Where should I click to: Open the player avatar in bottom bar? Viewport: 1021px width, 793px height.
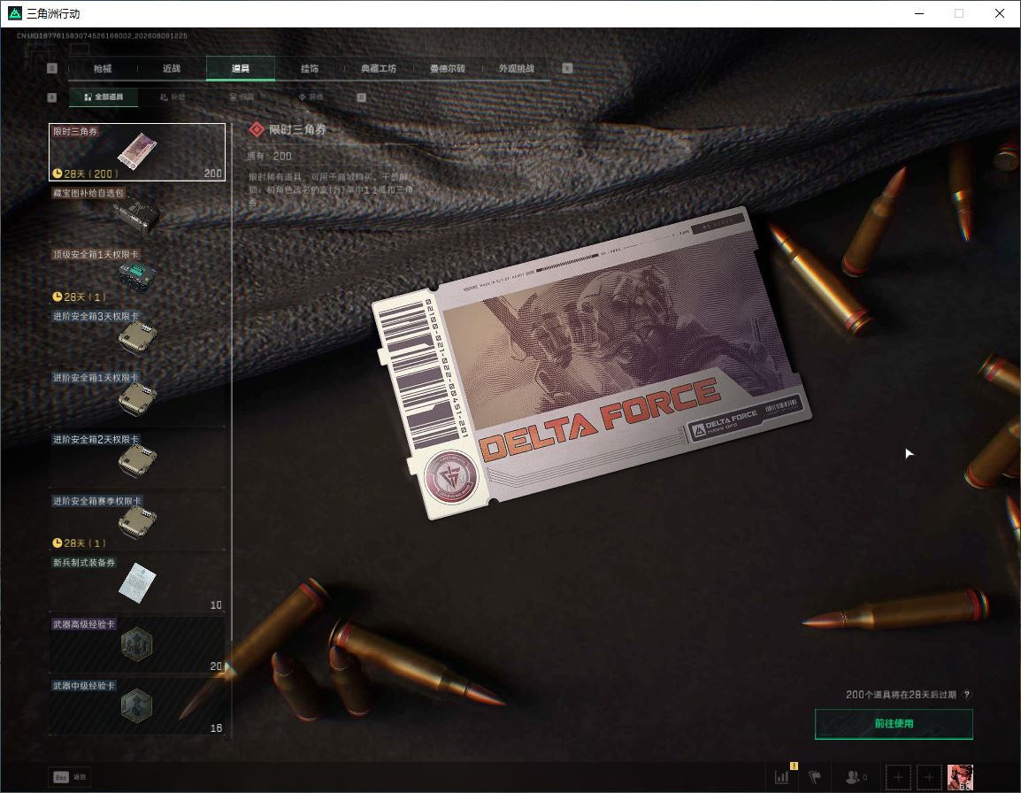point(960,777)
